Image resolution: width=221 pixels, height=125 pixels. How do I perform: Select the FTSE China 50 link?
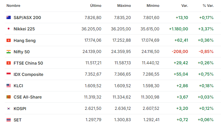click(x=28, y=63)
